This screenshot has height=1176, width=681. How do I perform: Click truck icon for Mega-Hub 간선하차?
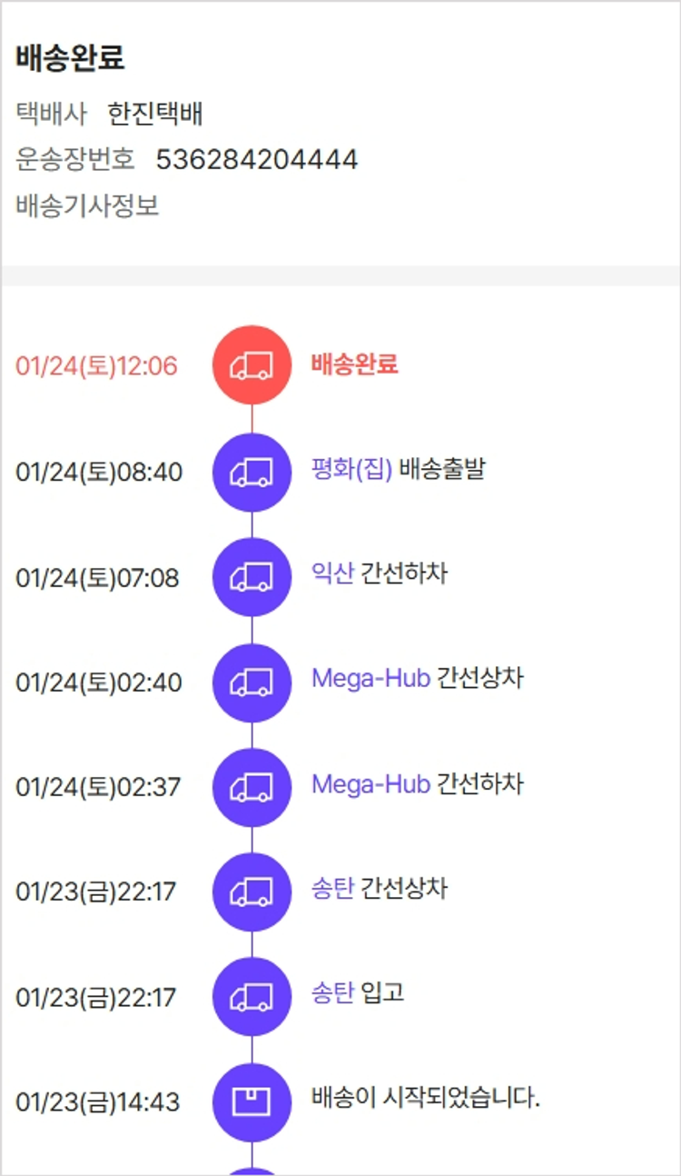click(x=252, y=787)
